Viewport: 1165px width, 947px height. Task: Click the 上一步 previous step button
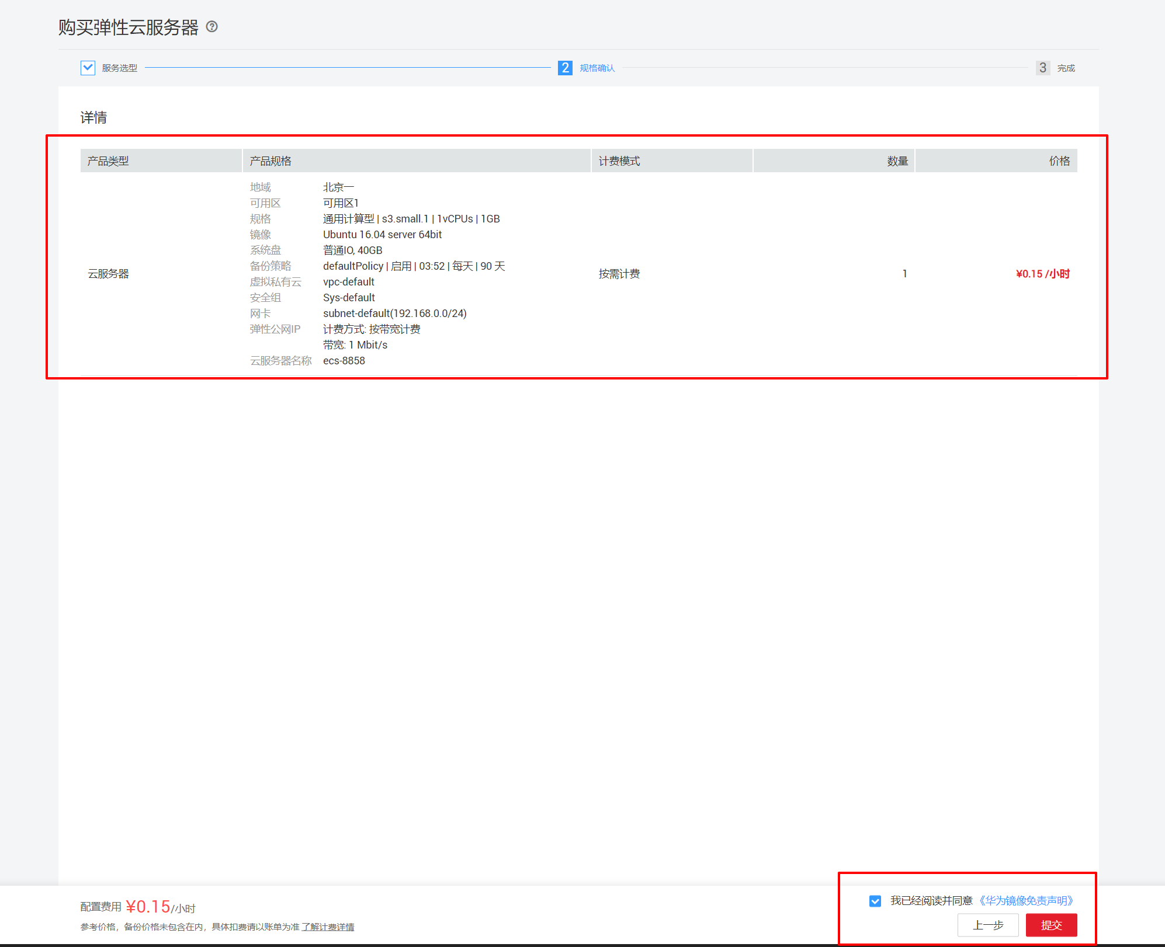click(x=987, y=925)
